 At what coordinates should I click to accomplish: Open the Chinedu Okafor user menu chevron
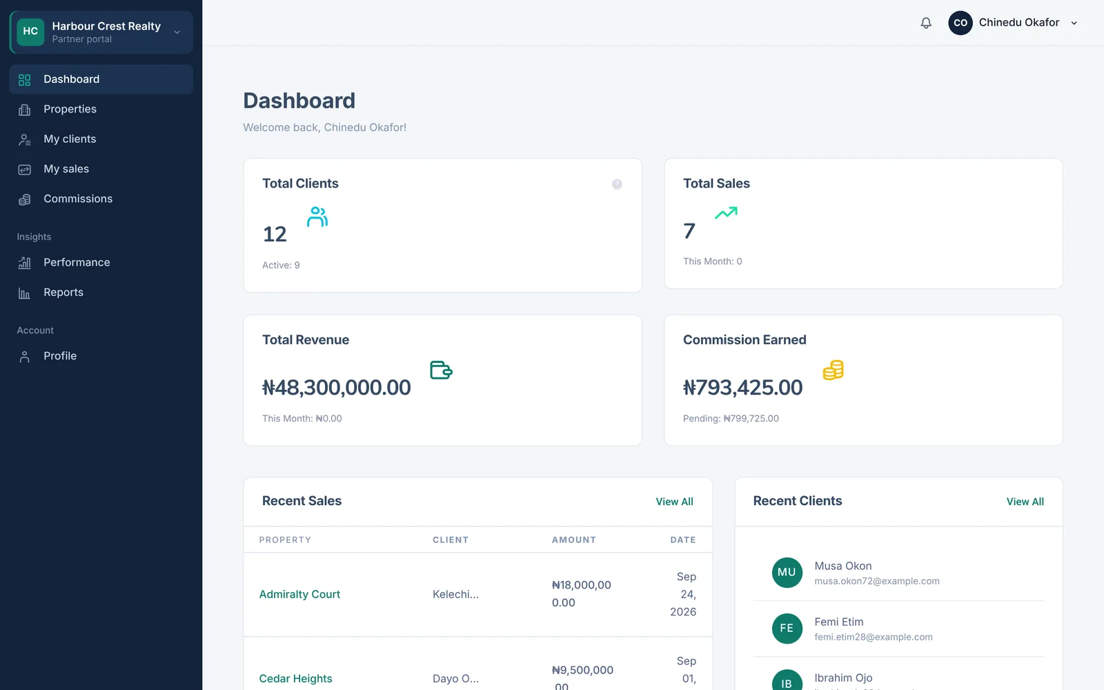click(x=1074, y=23)
